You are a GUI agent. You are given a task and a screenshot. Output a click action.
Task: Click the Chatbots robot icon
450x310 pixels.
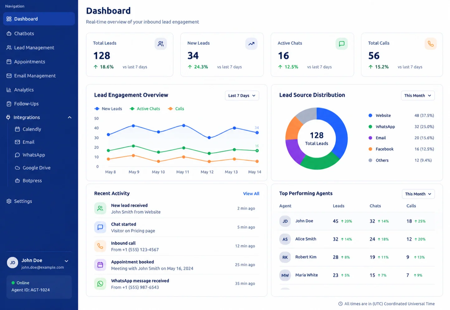pos(9,34)
